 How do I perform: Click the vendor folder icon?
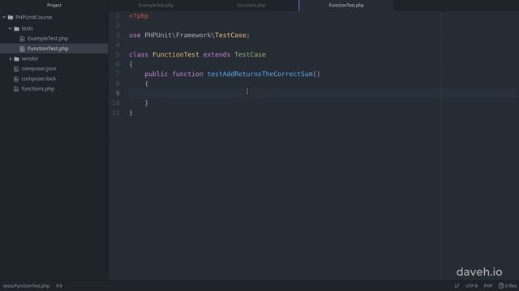coord(16,59)
